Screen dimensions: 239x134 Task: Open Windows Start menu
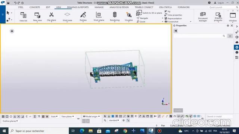4,131
